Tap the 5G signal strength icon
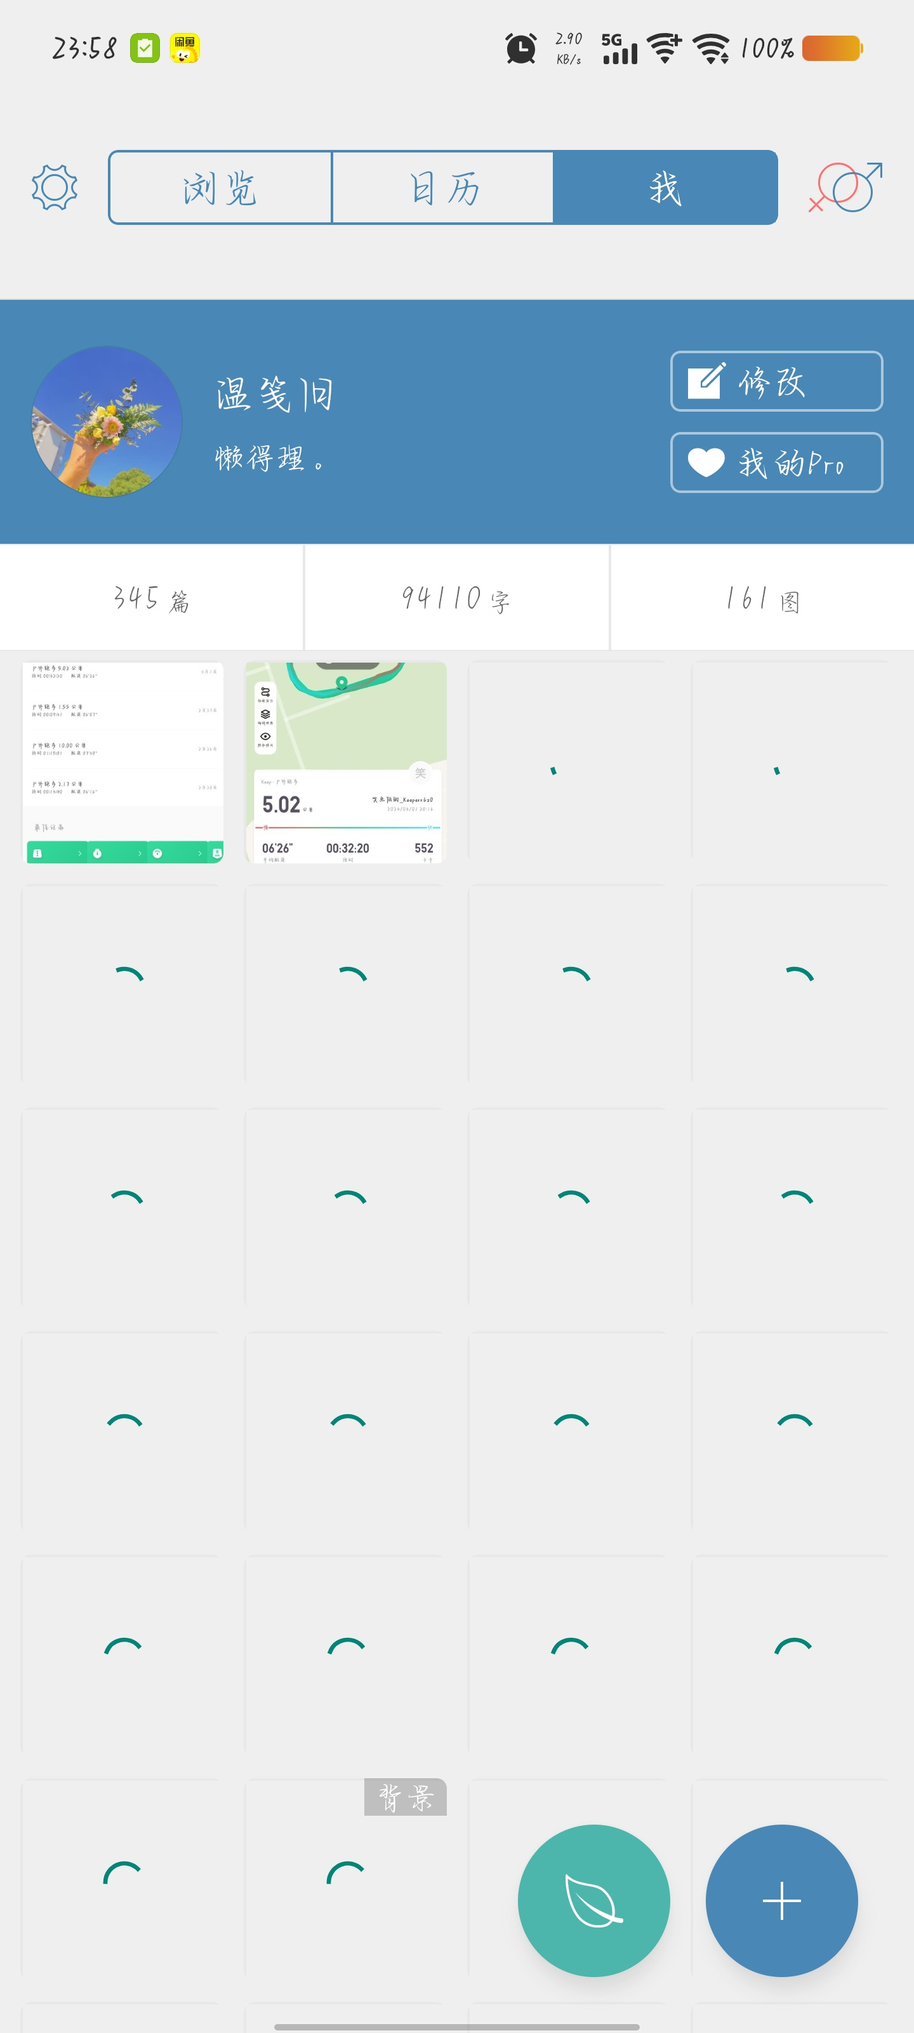914x2033 pixels. click(619, 49)
